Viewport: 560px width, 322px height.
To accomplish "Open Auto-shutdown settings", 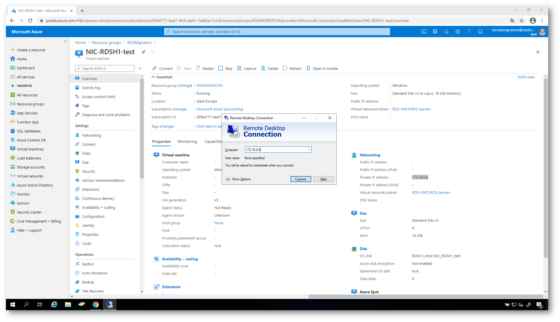I will [95, 273].
